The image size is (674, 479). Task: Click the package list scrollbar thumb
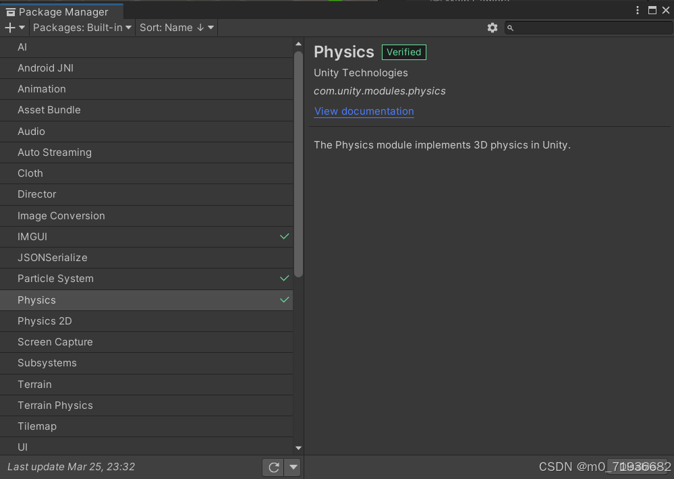coord(298,164)
